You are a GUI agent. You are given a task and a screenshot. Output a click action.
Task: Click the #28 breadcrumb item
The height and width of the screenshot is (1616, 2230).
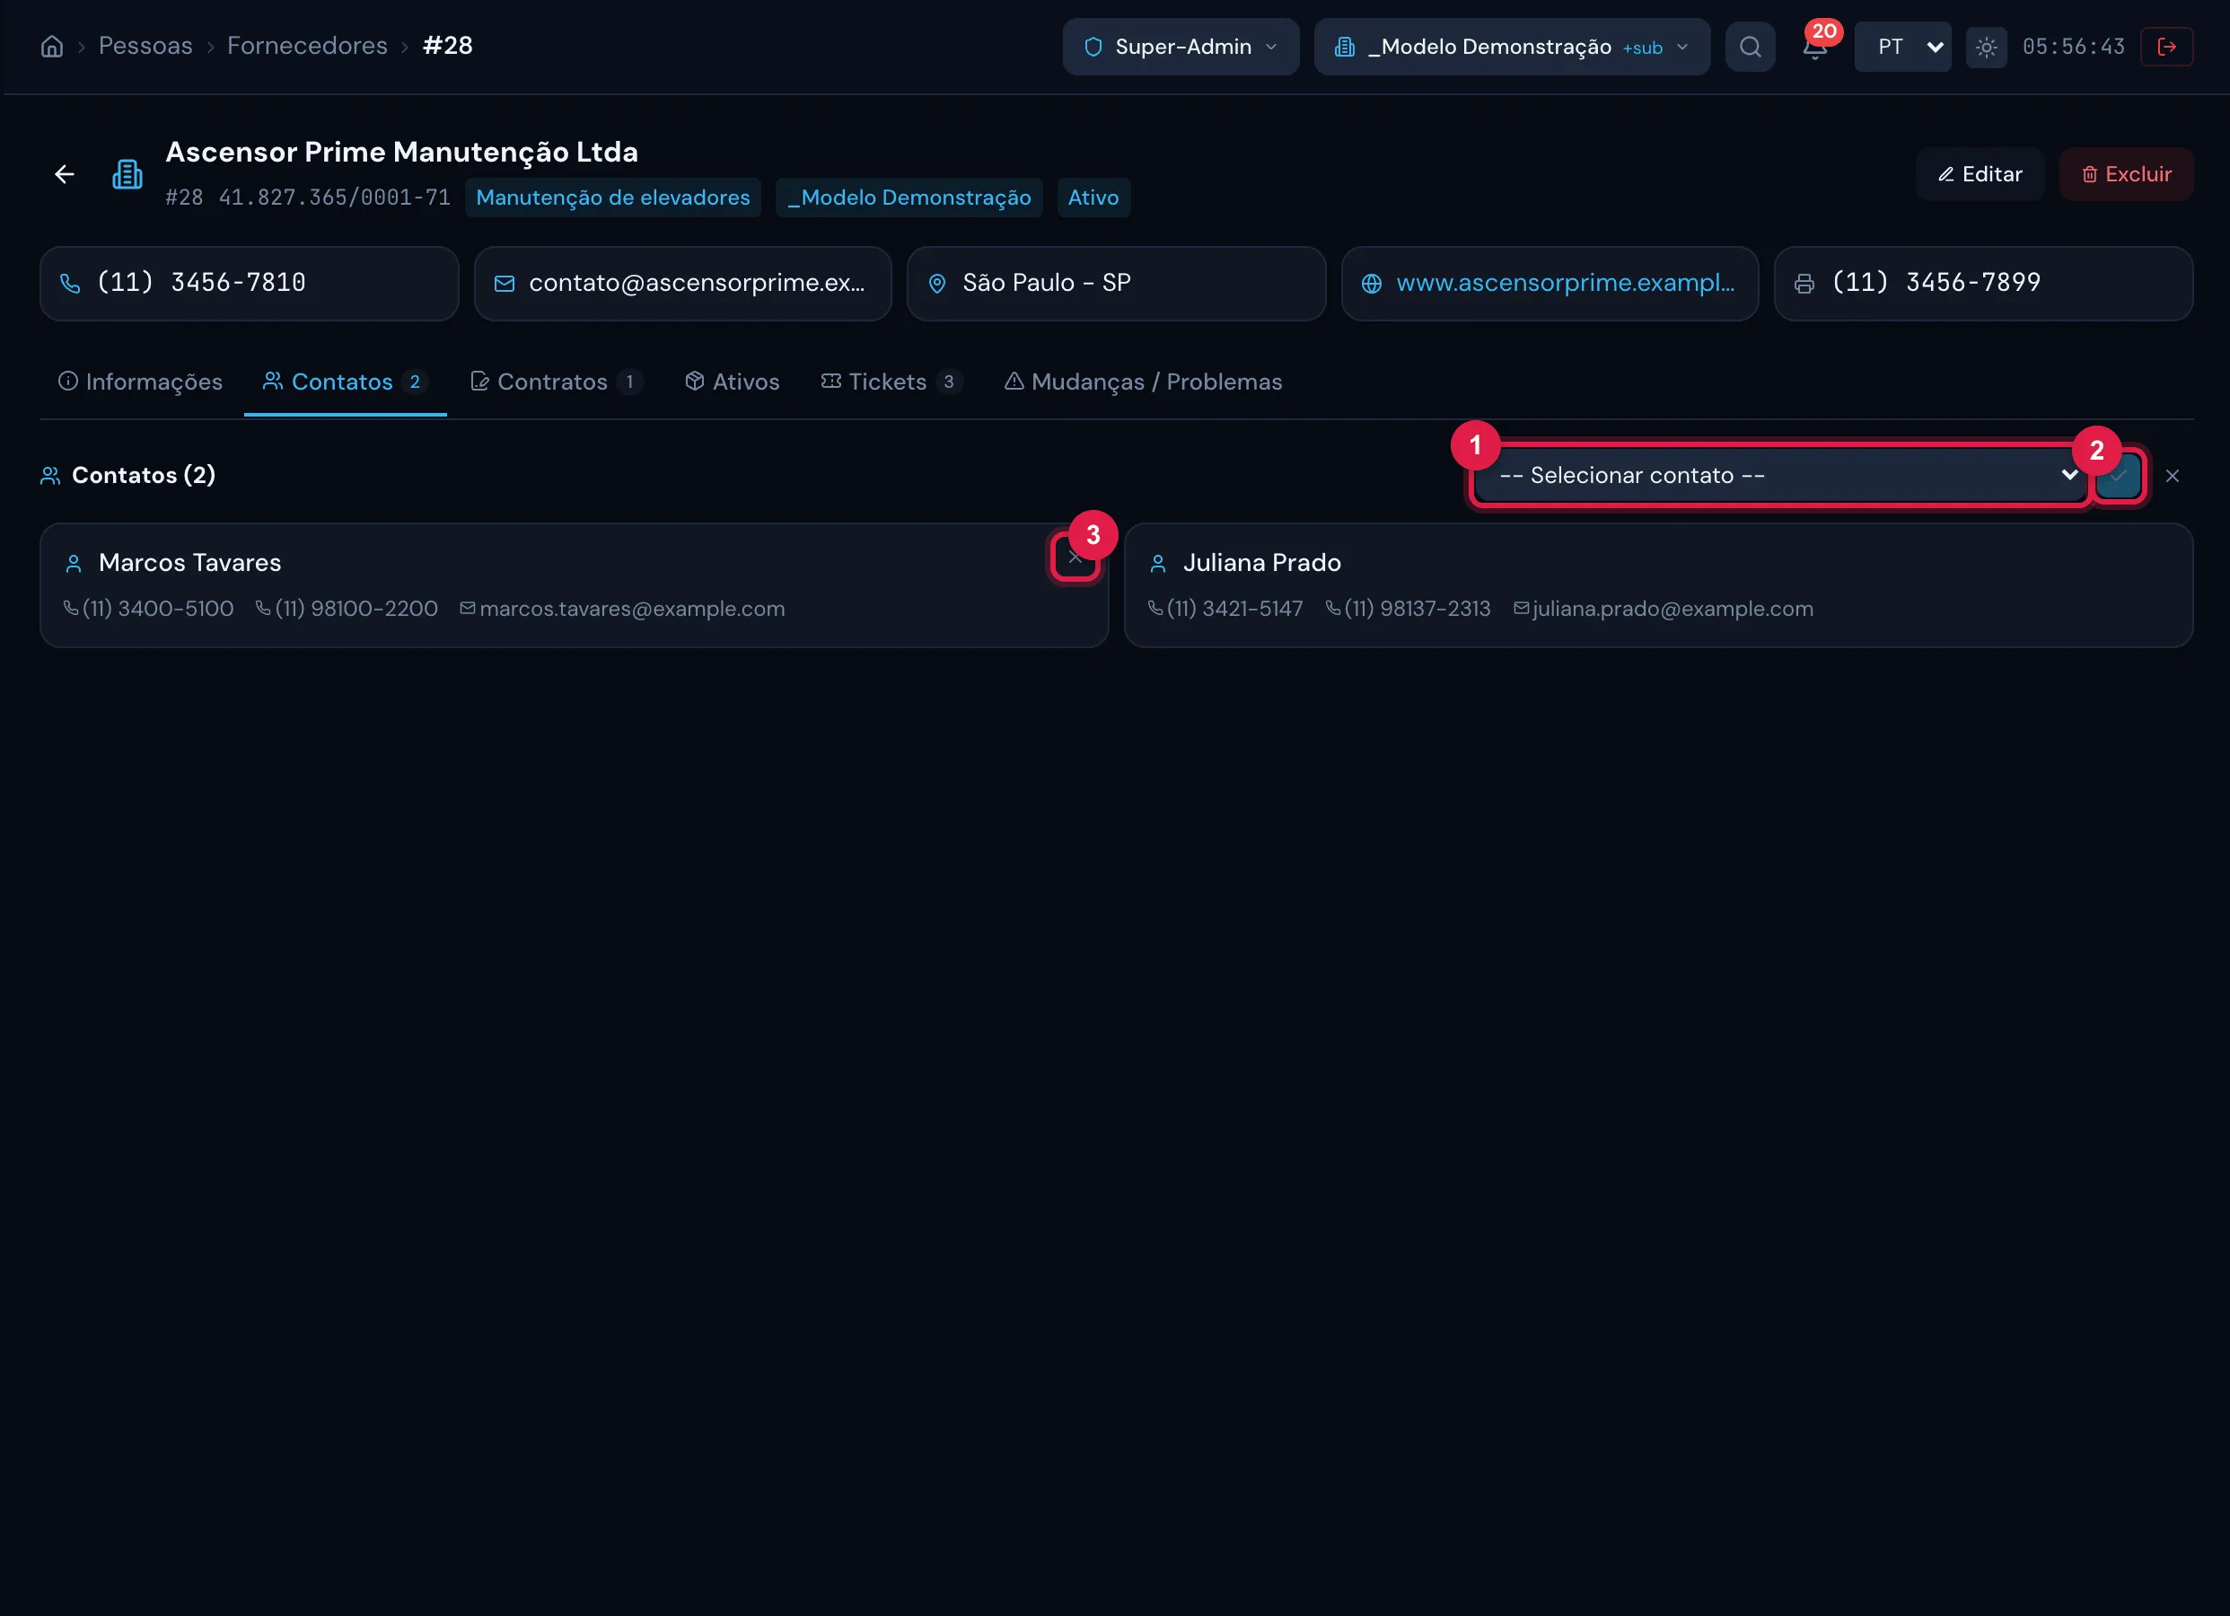pyautogui.click(x=447, y=46)
